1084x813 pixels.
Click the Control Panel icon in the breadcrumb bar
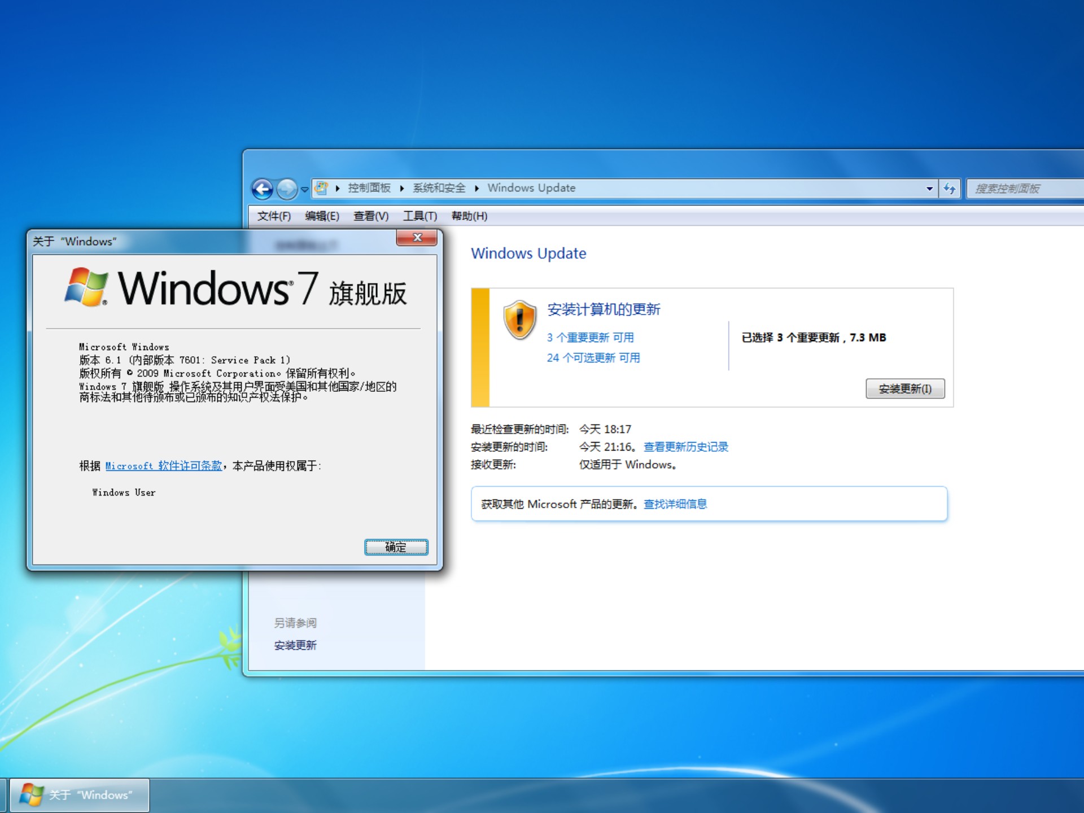pos(321,187)
